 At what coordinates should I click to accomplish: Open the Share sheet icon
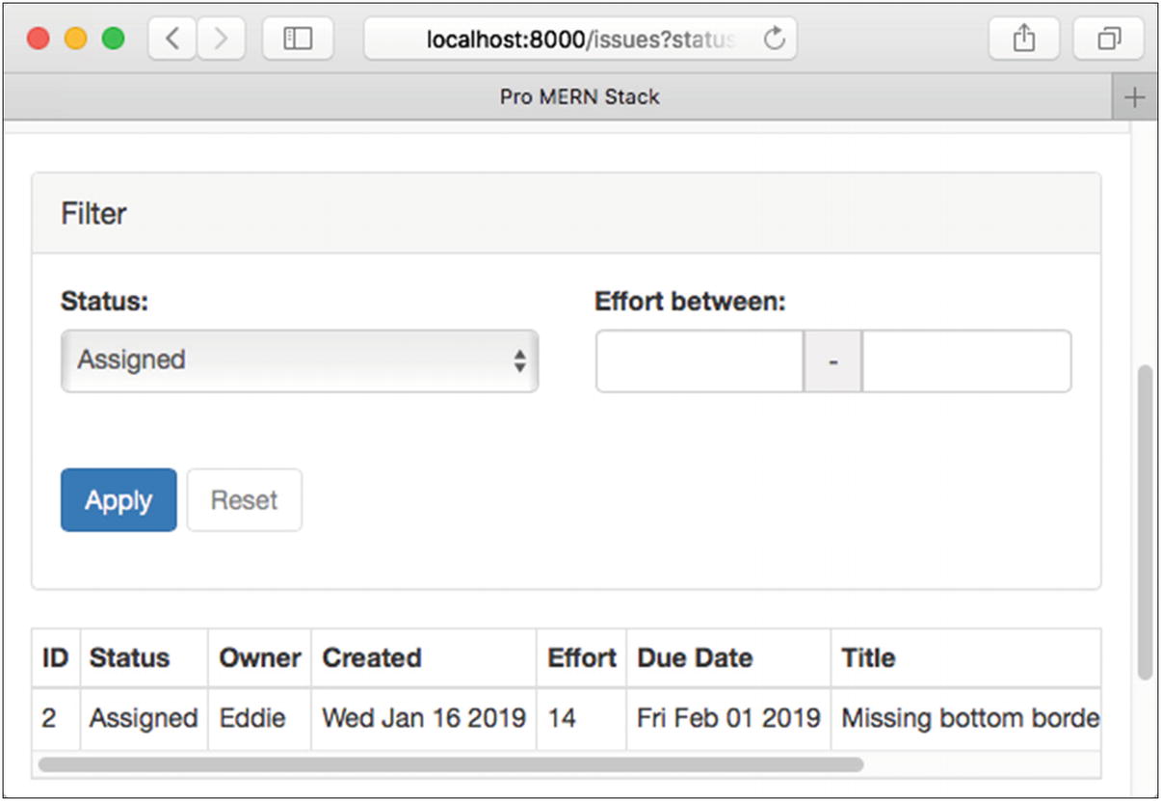tap(1023, 39)
